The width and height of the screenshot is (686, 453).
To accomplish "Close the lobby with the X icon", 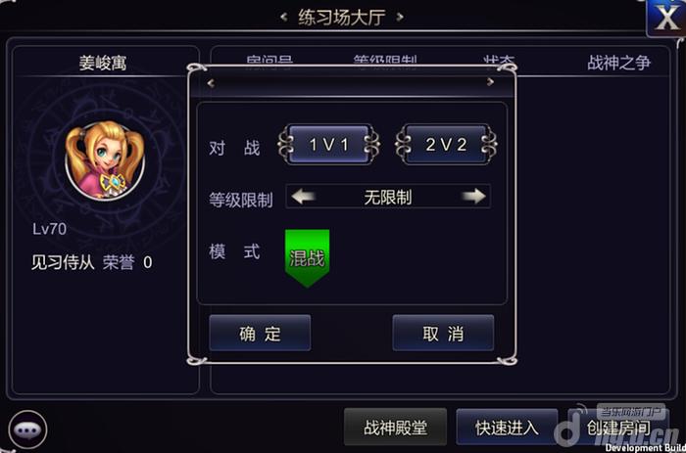I will coord(665,18).
